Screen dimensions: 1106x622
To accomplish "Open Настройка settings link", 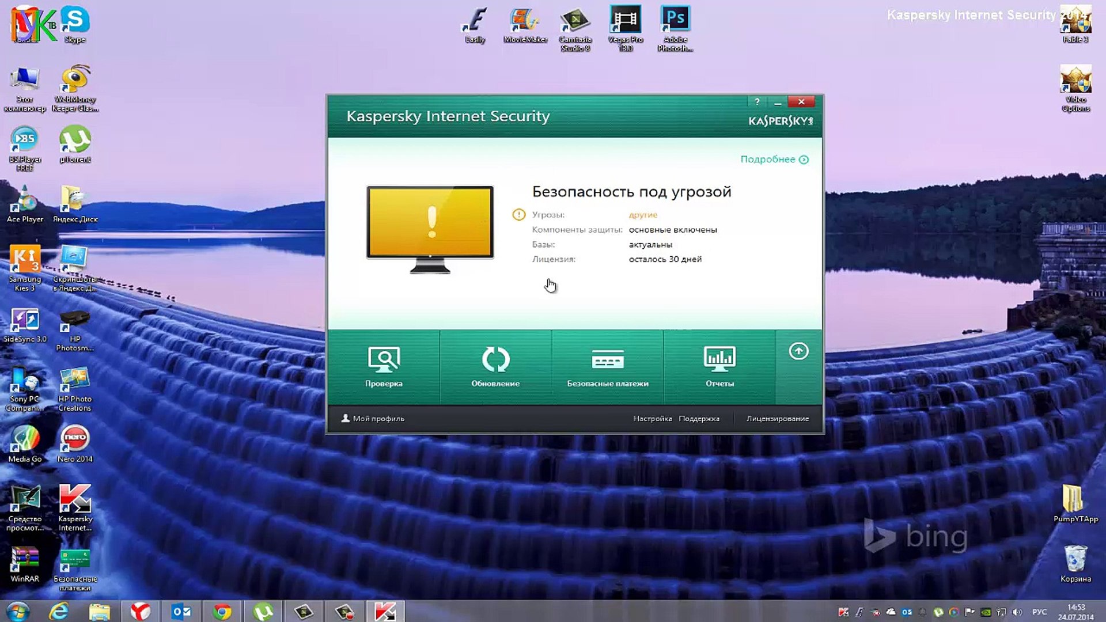I will pyautogui.click(x=653, y=419).
